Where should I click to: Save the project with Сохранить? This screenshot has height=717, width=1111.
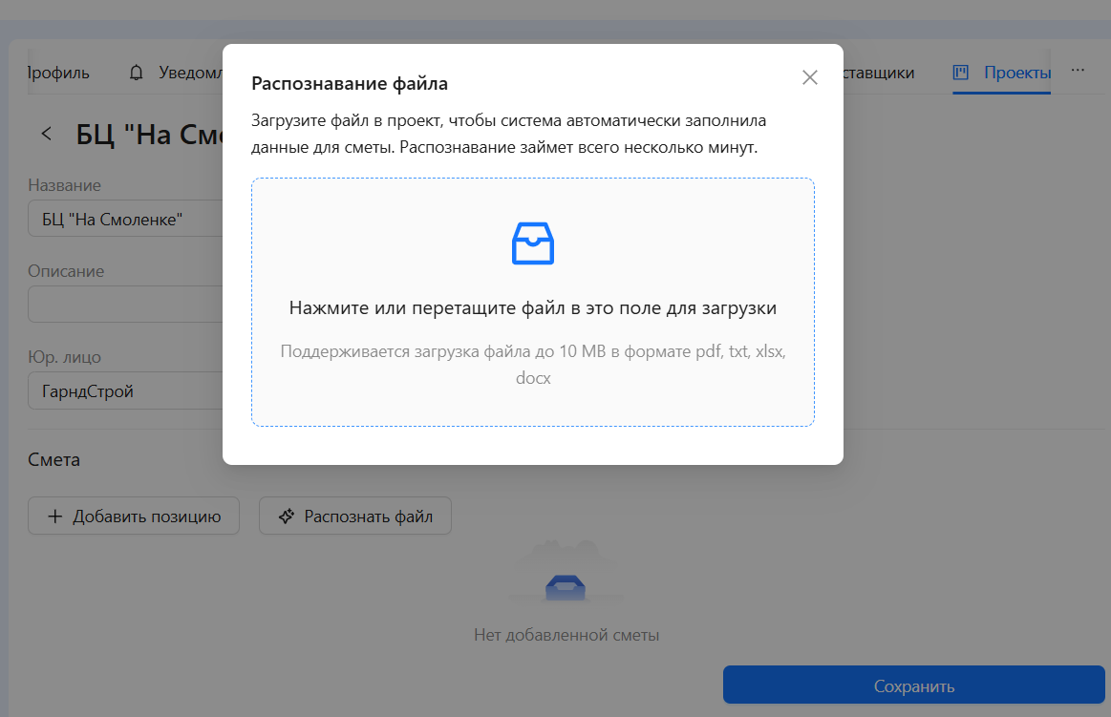pos(914,685)
